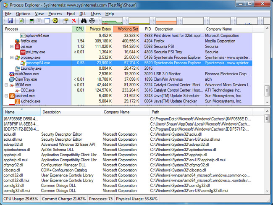Sort by the CPU column header
The width and height of the screenshot is (273, 205).
coord(79,29)
